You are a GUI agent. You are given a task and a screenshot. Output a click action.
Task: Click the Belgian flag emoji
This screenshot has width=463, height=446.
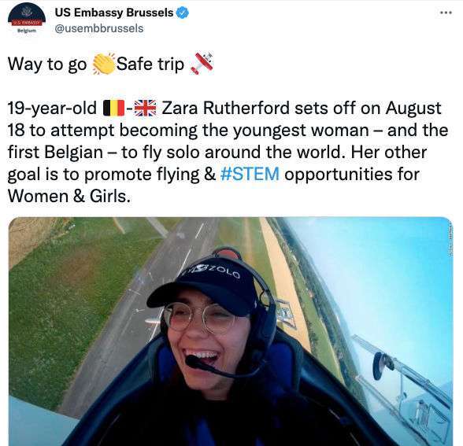113,108
